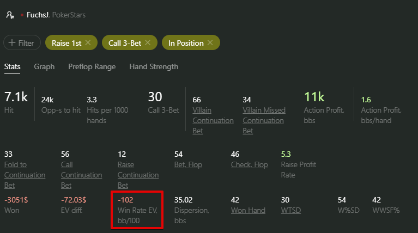The width and height of the screenshot is (418, 233).
Task: Open Villain Missed Continuation Bet link
Action: [x=264, y=120]
